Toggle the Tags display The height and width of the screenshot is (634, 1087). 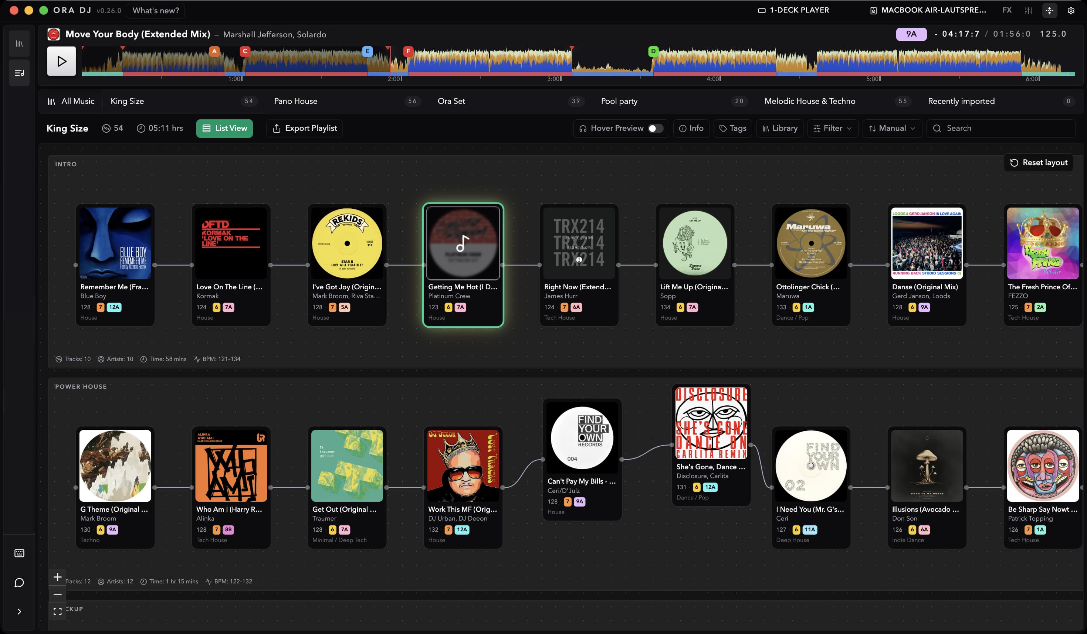[x=733, y=129]
